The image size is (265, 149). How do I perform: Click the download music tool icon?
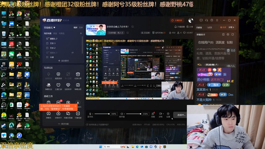[x=78, y=102]
